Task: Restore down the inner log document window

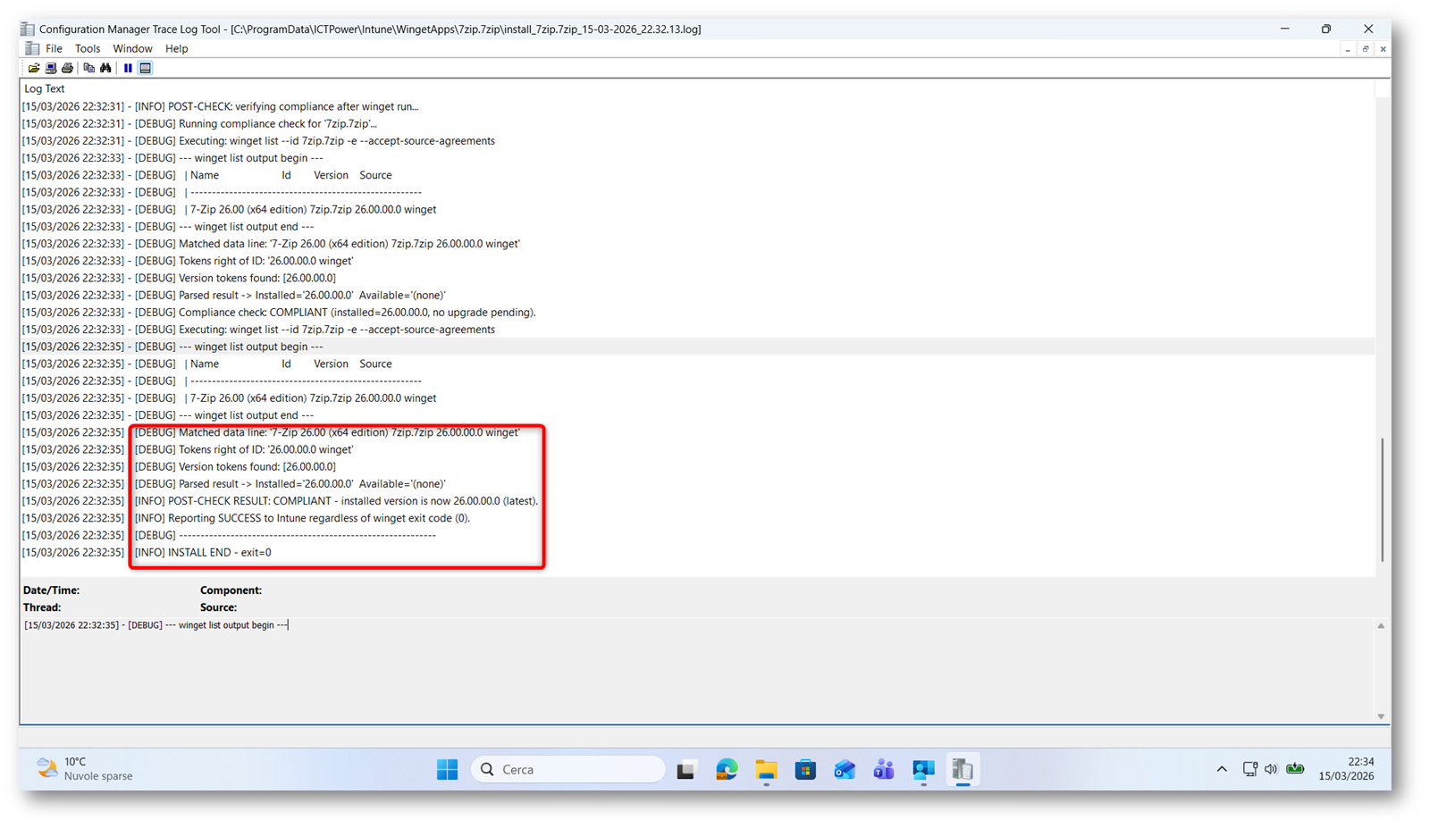Action: (1366, 49)
